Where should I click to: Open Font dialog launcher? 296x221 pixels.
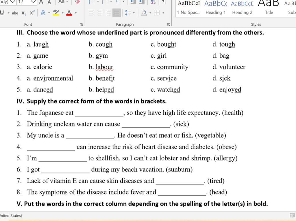[81, 24]
